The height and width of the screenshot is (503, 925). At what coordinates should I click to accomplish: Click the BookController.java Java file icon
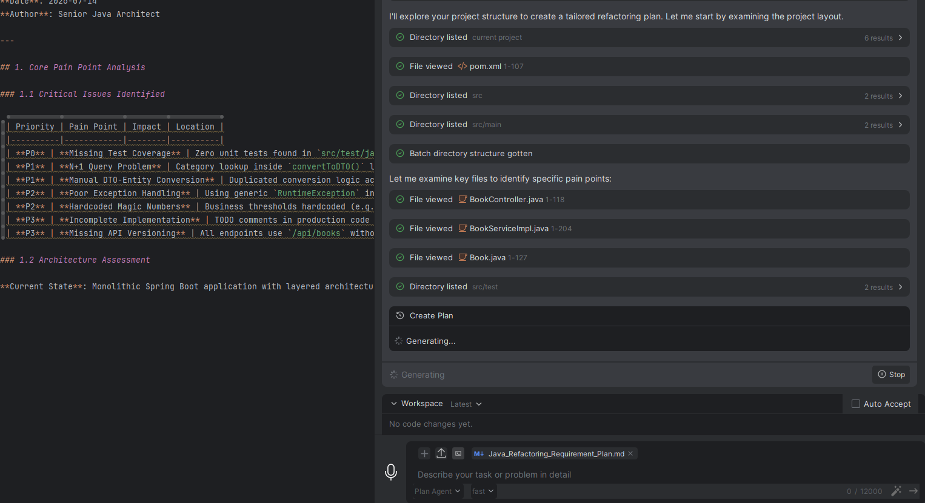(x=463, y=199)
